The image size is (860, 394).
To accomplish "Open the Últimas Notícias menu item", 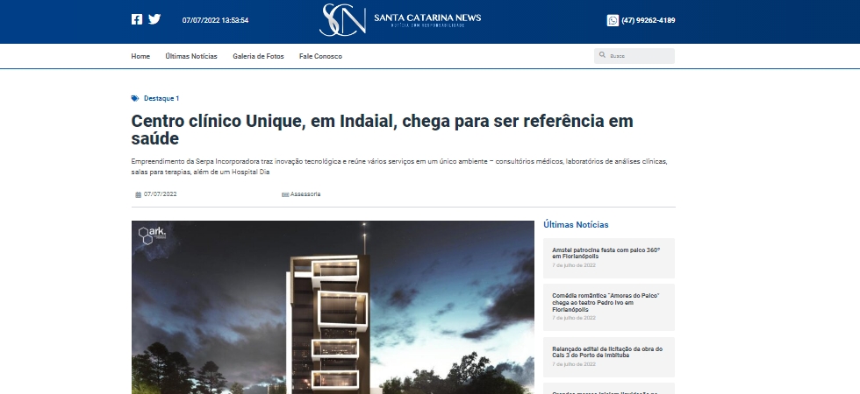I will pos(191,56).
